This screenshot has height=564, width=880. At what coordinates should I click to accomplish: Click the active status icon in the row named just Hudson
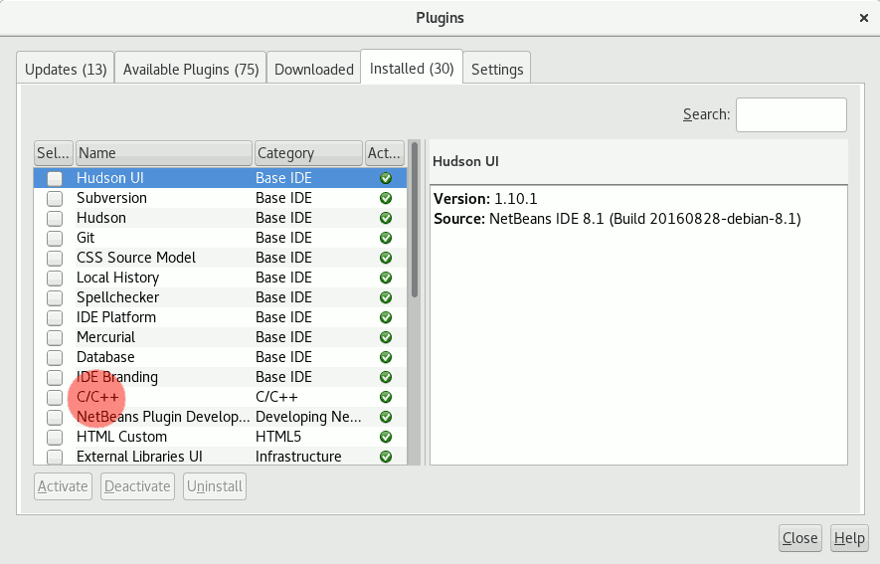click(386, 218)
